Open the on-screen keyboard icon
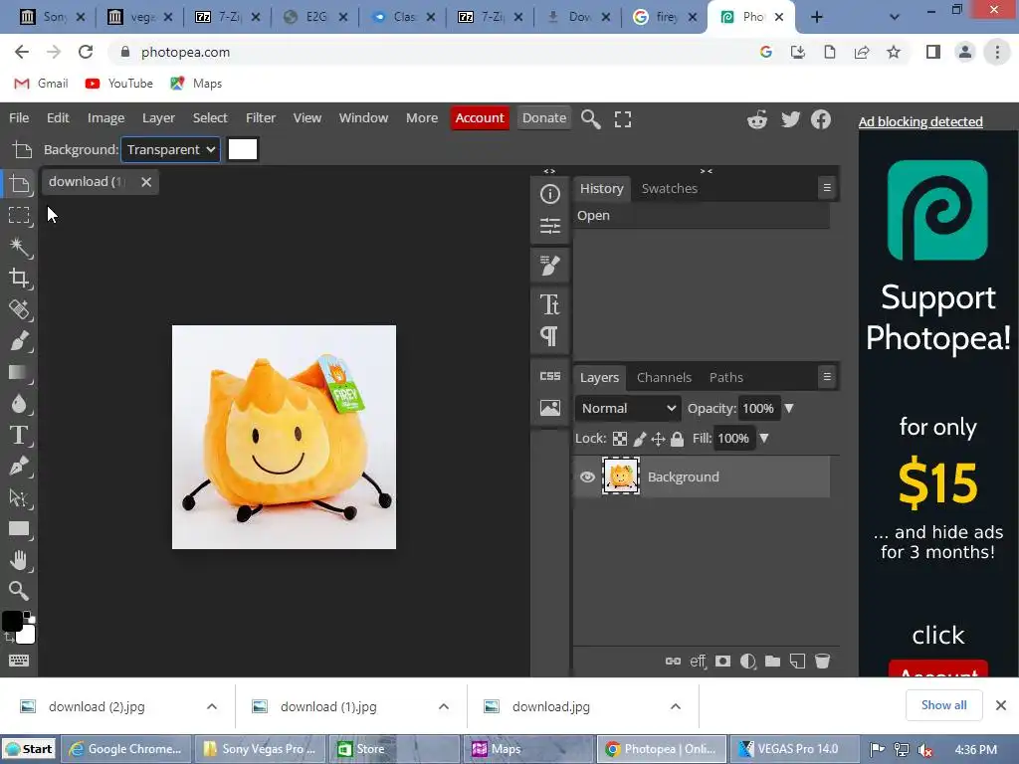 [x=19, y=661]
